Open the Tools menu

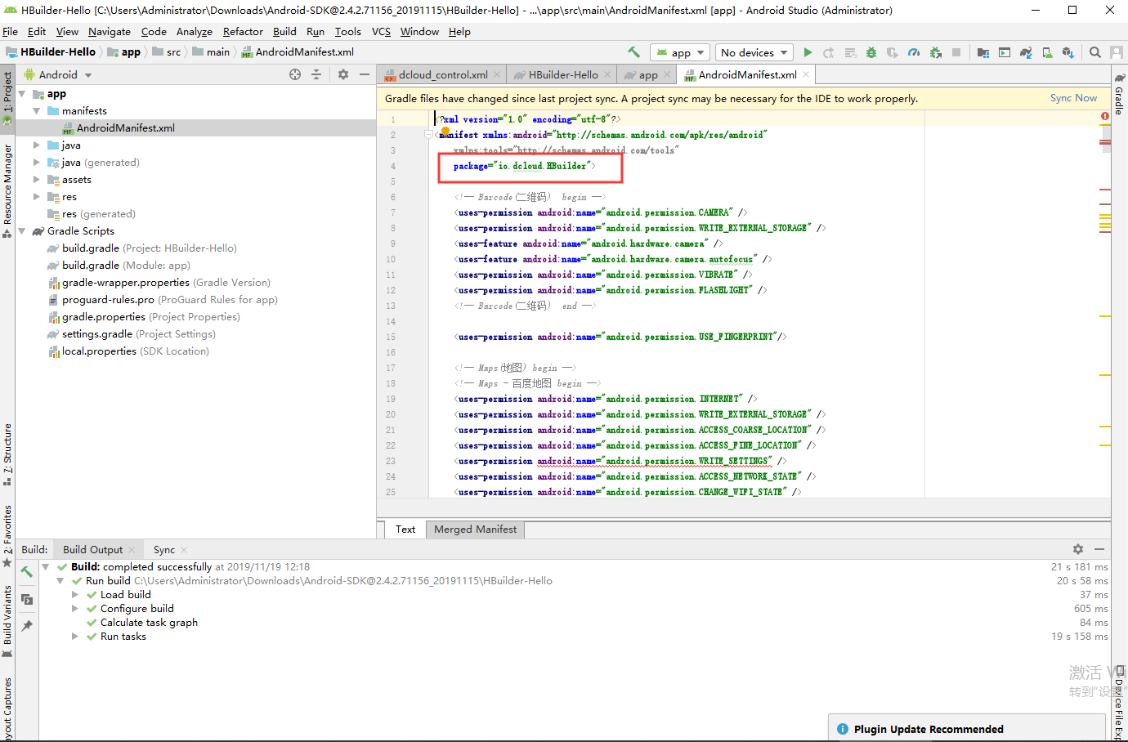point(347,32)
